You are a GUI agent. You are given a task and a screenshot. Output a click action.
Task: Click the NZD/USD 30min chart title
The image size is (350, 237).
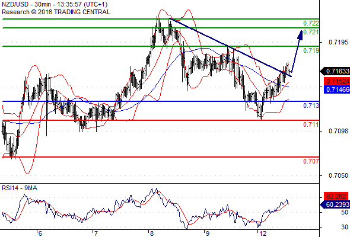(55, 4)
